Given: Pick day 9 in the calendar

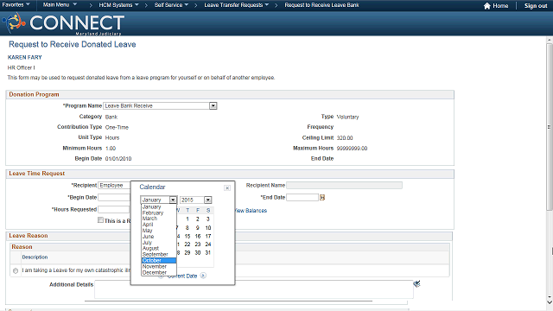Looking at the screenshot, I should 198,228.
